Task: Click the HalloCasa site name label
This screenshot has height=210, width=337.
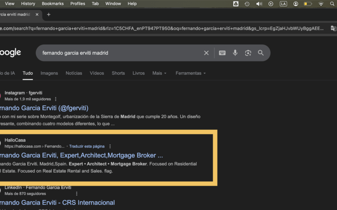Action: point(15,140)
